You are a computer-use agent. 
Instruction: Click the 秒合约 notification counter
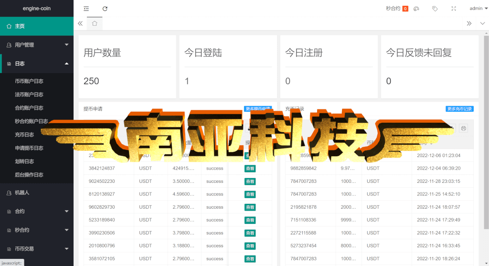click(405, 9)
